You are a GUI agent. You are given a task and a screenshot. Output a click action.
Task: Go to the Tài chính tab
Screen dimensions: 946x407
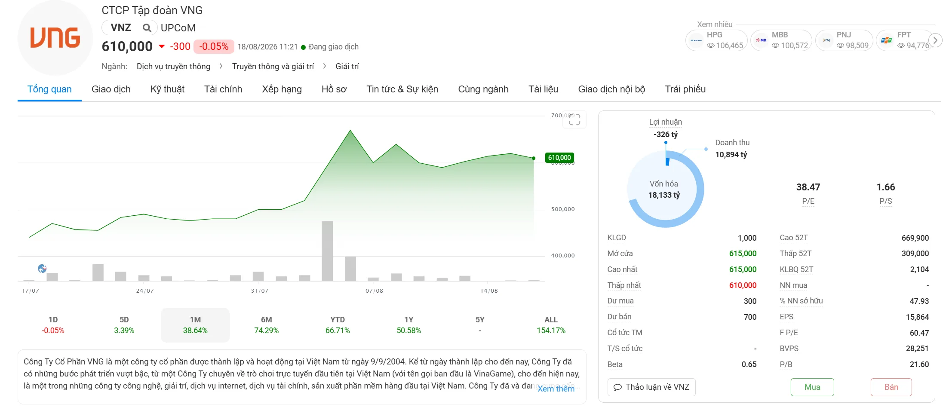click(x=223, y=89)
